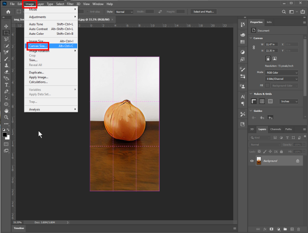
Task: Click the Background layer thumbnail
Action: point(259,160)
